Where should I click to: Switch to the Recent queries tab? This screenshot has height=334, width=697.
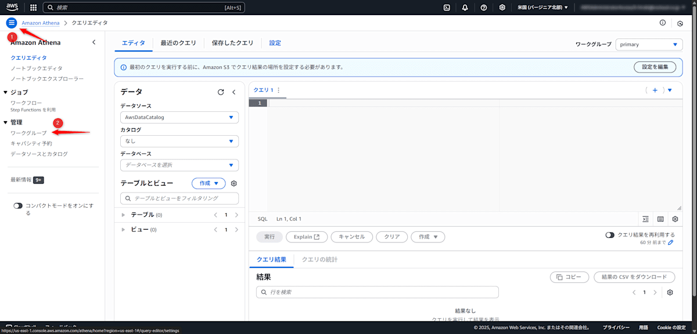(x=178, y=43)
